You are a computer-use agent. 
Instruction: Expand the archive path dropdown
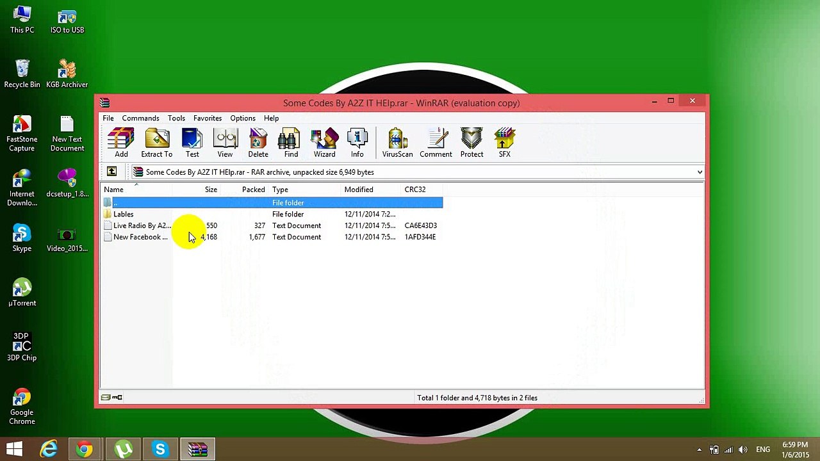pos(700,172)
